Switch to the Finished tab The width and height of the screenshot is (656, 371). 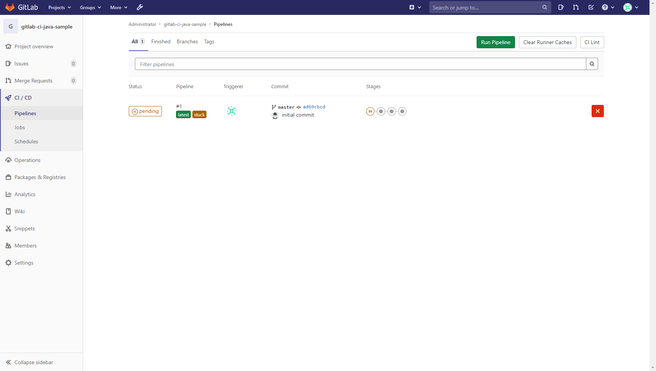coord(161,42)
